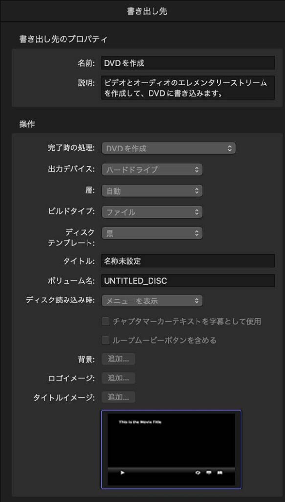Open the ビルドタイプ ファイル dropdown
The image size is (285, 502).
pos(152,212)
